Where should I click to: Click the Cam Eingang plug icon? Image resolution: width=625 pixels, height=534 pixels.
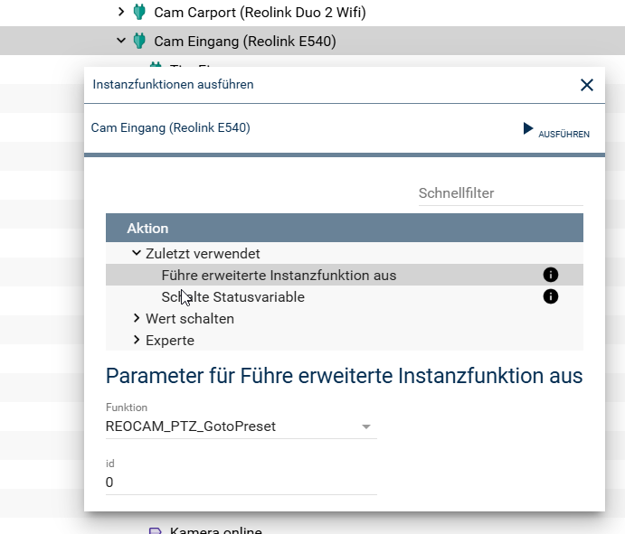(x=139, y=41)
